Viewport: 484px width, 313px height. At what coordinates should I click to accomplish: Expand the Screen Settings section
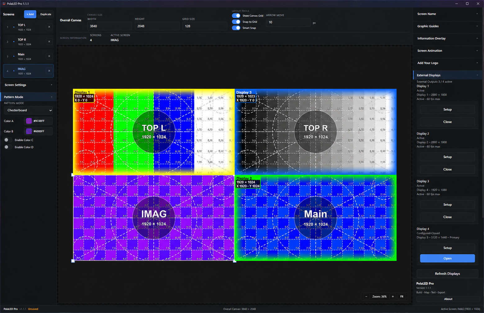click(28, 85)
